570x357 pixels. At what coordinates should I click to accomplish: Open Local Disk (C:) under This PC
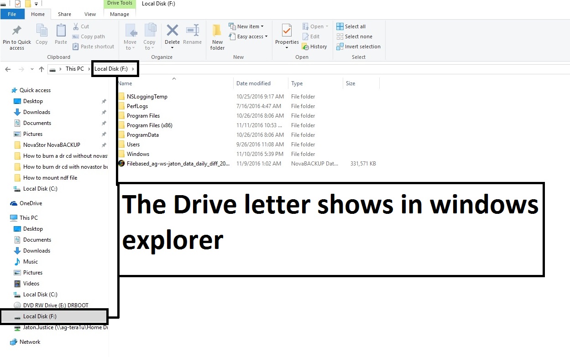pyautogui.click(x=40, y=295)
